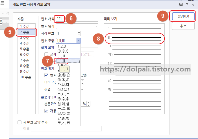Open the 정렬 dropdown arrow
The image size is (198, 139).
[x=82, y=89]
